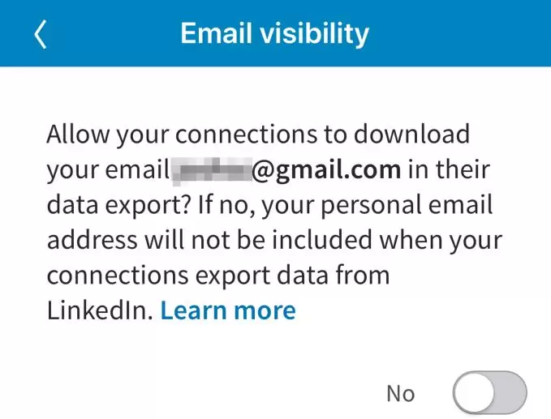The width and height of the screenshot is (551, 419).
Task: Enable the email visibility toggle switch
Action: point(489,393)
